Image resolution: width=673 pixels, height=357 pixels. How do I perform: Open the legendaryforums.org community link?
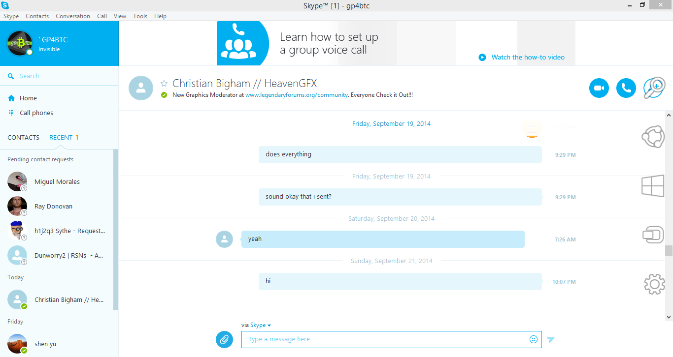[x=297, y=95]
